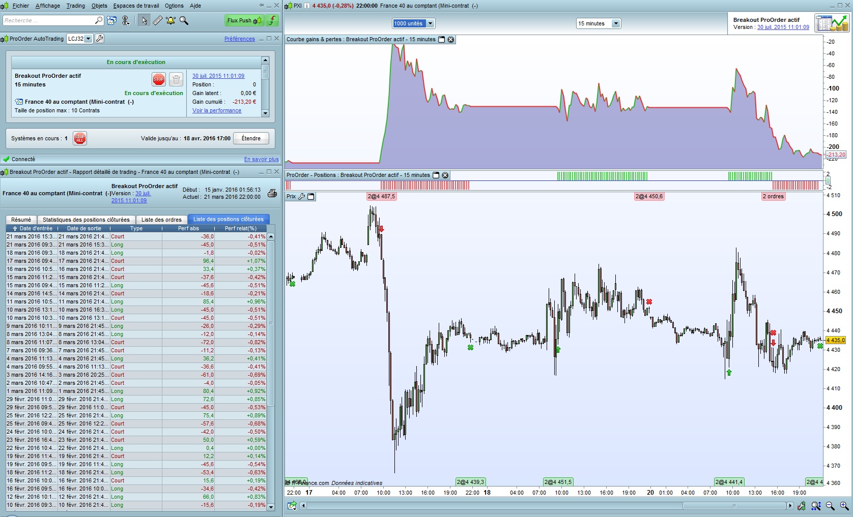
Task: Detach the Prix price panel
Action: pos(311,197)
